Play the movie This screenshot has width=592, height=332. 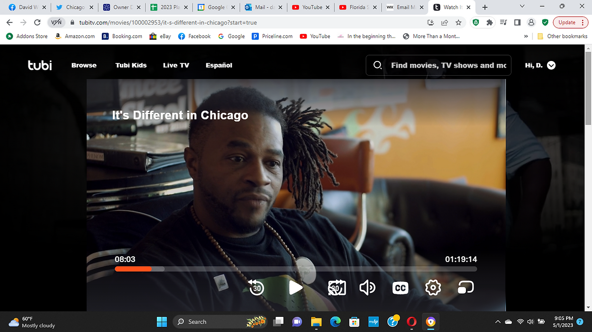pos(296,287)
